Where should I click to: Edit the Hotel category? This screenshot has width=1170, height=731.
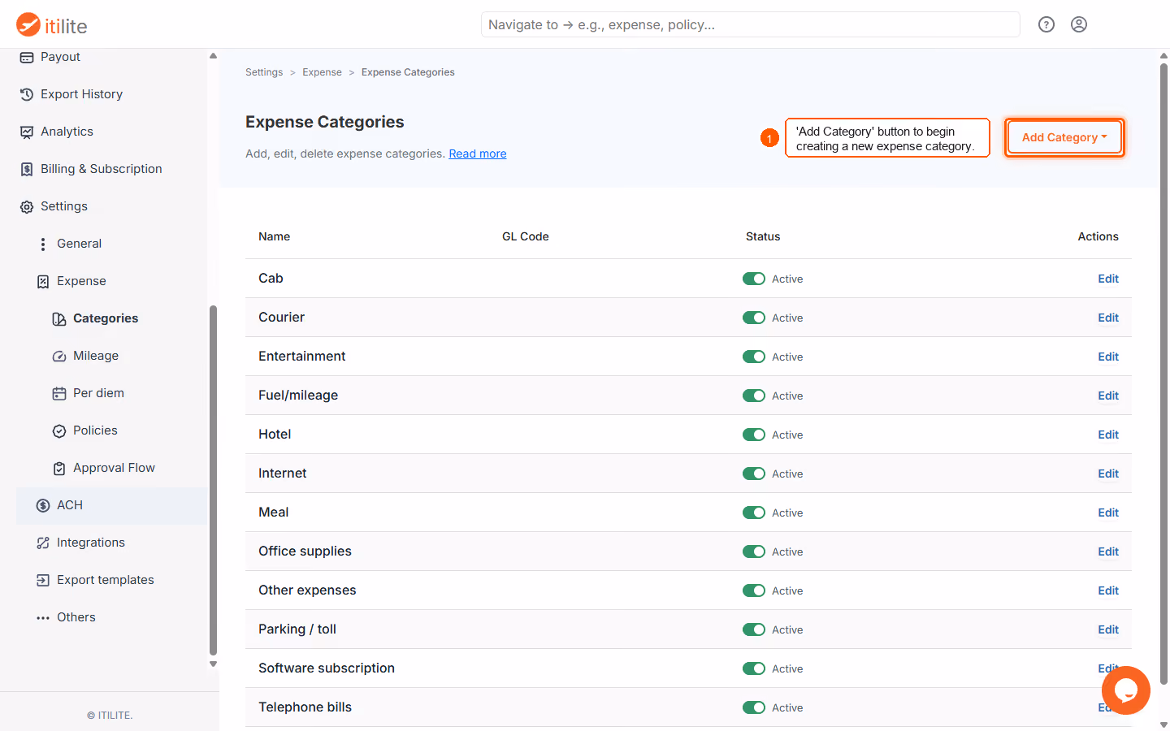pos(1108,435)
